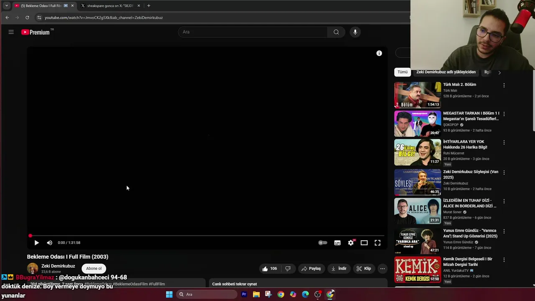The image size is (535, 301).
Task: Open options for Zeki Demirkubuz Söyleşisi video
Action: pyautogui.click(x=504, y=172)
